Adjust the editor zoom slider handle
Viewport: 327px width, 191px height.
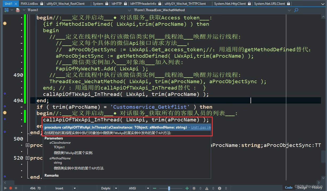tap(169, 188)
